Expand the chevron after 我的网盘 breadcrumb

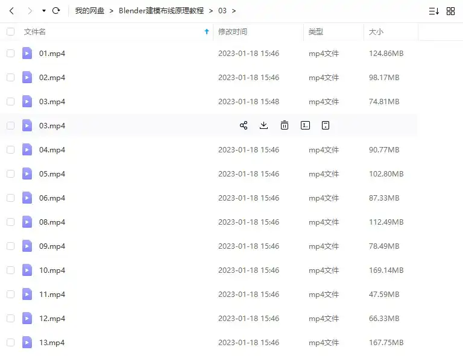pos(112,11)
